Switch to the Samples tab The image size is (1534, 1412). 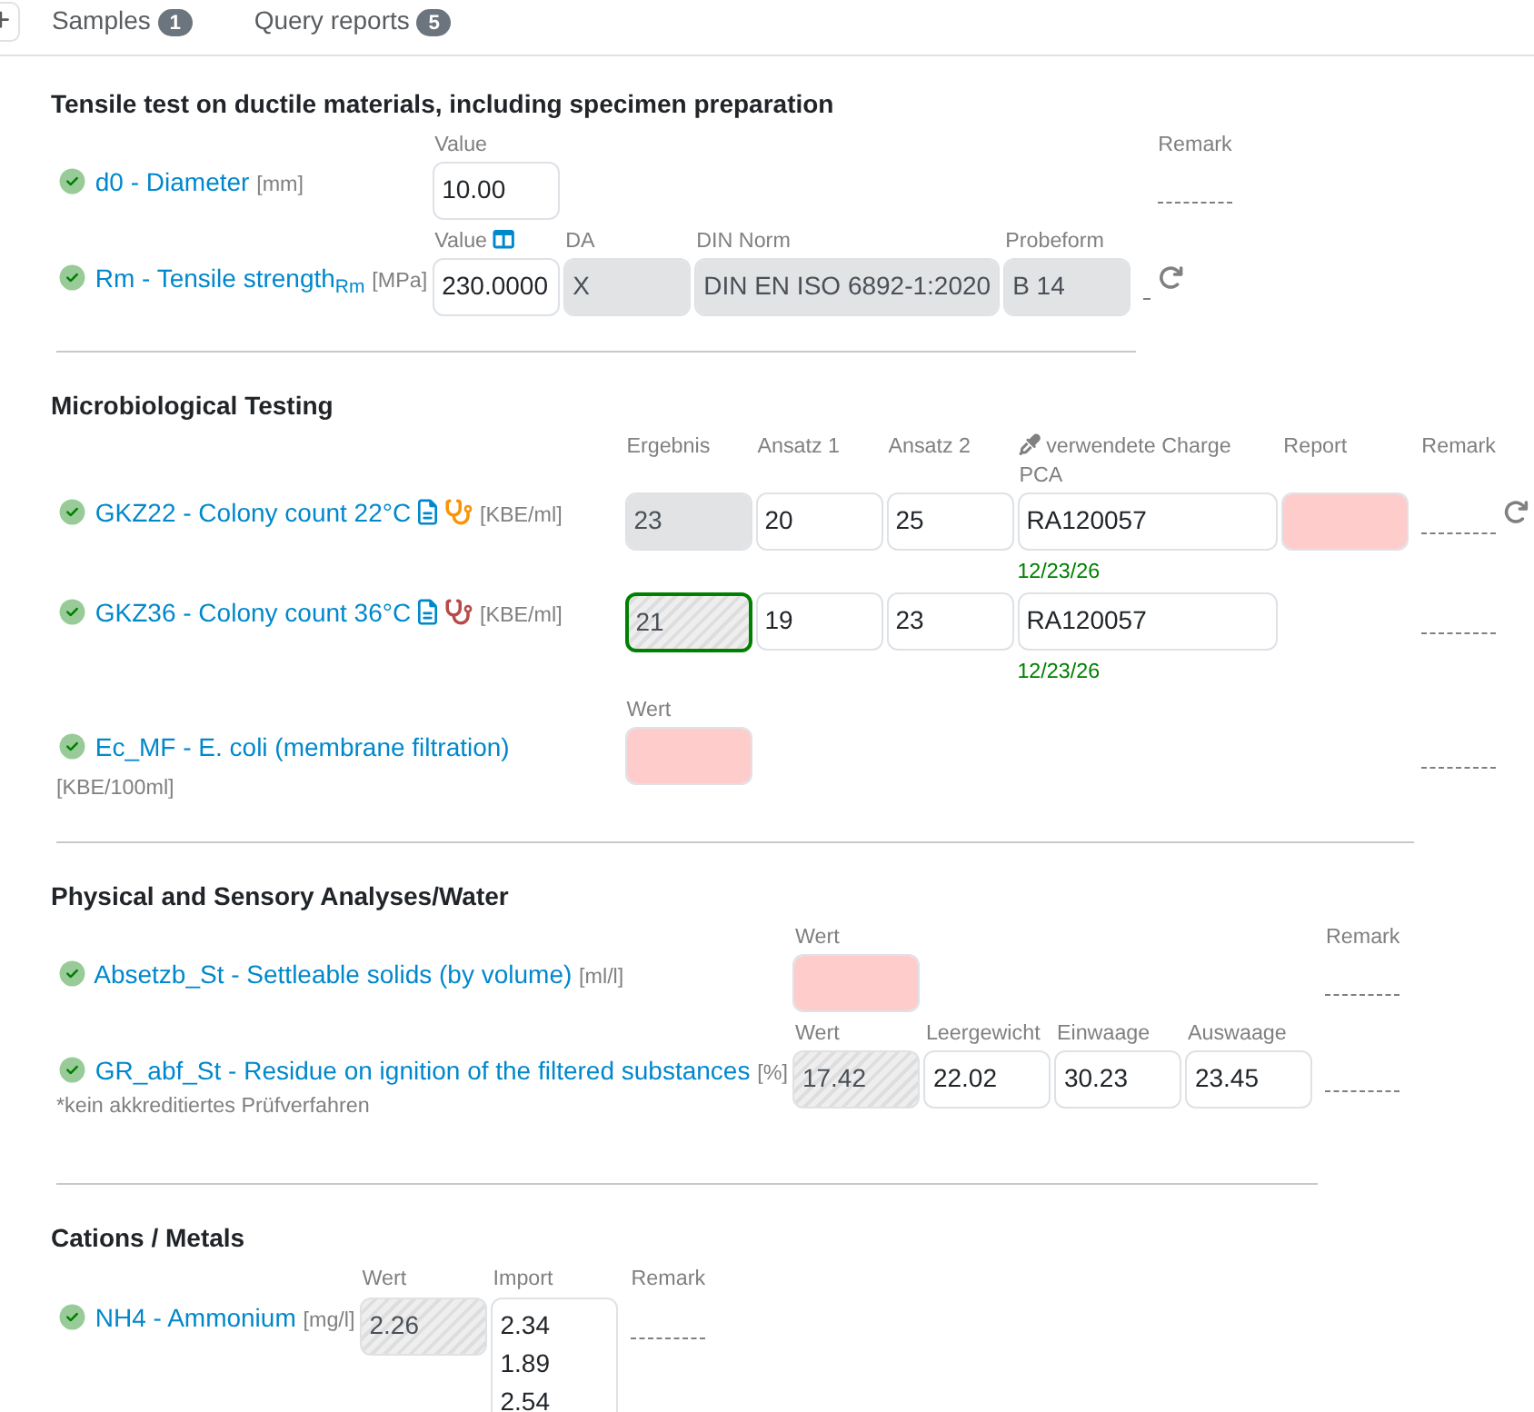point(122,22)
